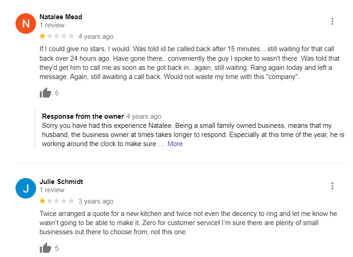
Task: Click the star rating on Julie's review
Action: pyautogui.click(x=57, y=201)
